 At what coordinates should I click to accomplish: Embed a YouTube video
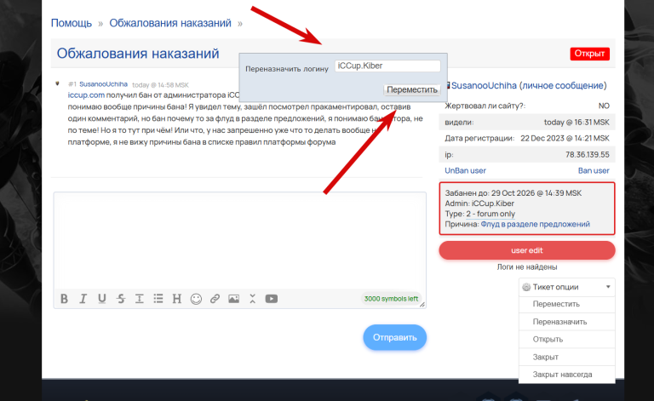[272, 299]
